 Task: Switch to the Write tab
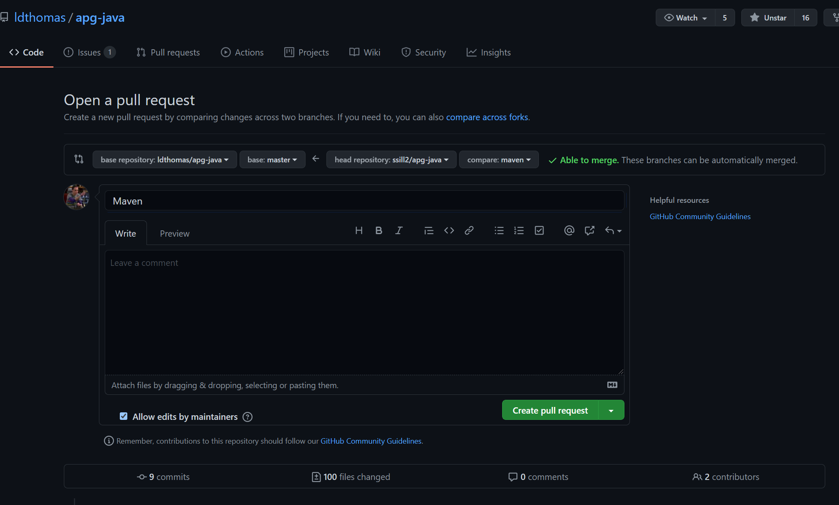point(126,233)
